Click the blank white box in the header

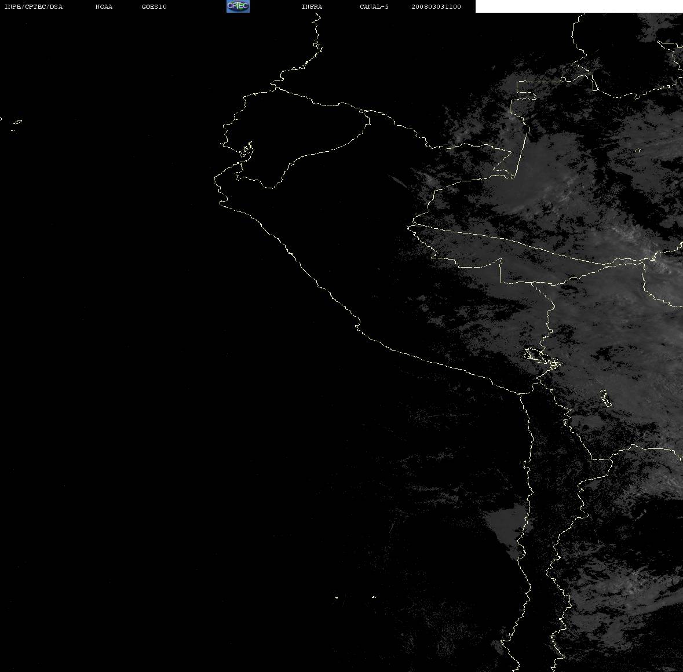tap(579, 6)
